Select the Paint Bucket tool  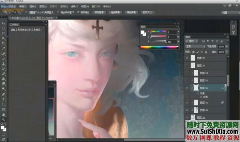(x=3, y=79)
